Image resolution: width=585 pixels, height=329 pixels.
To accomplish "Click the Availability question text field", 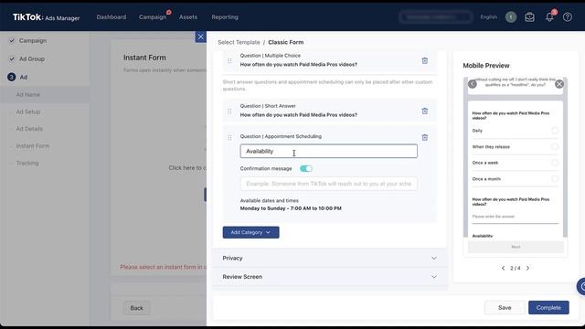I will pos(329,151).
